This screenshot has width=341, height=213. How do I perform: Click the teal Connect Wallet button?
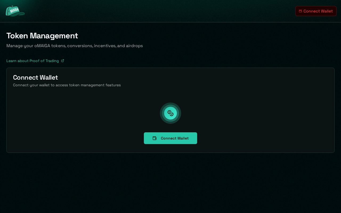(x=170, y=138)
